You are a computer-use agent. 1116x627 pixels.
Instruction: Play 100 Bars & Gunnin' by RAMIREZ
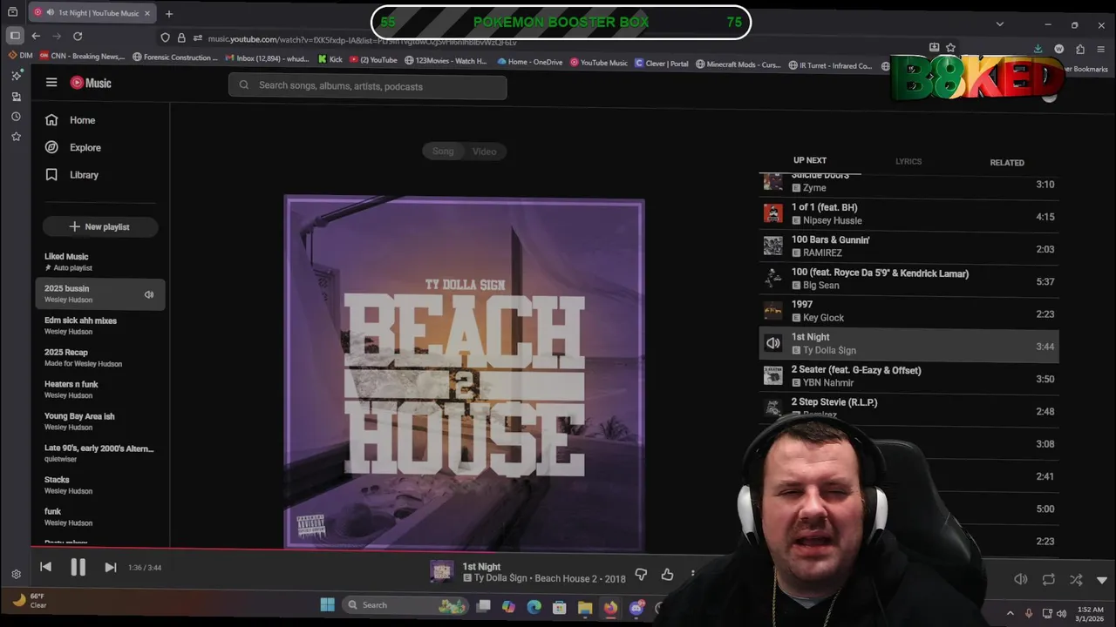click(908, 246)
